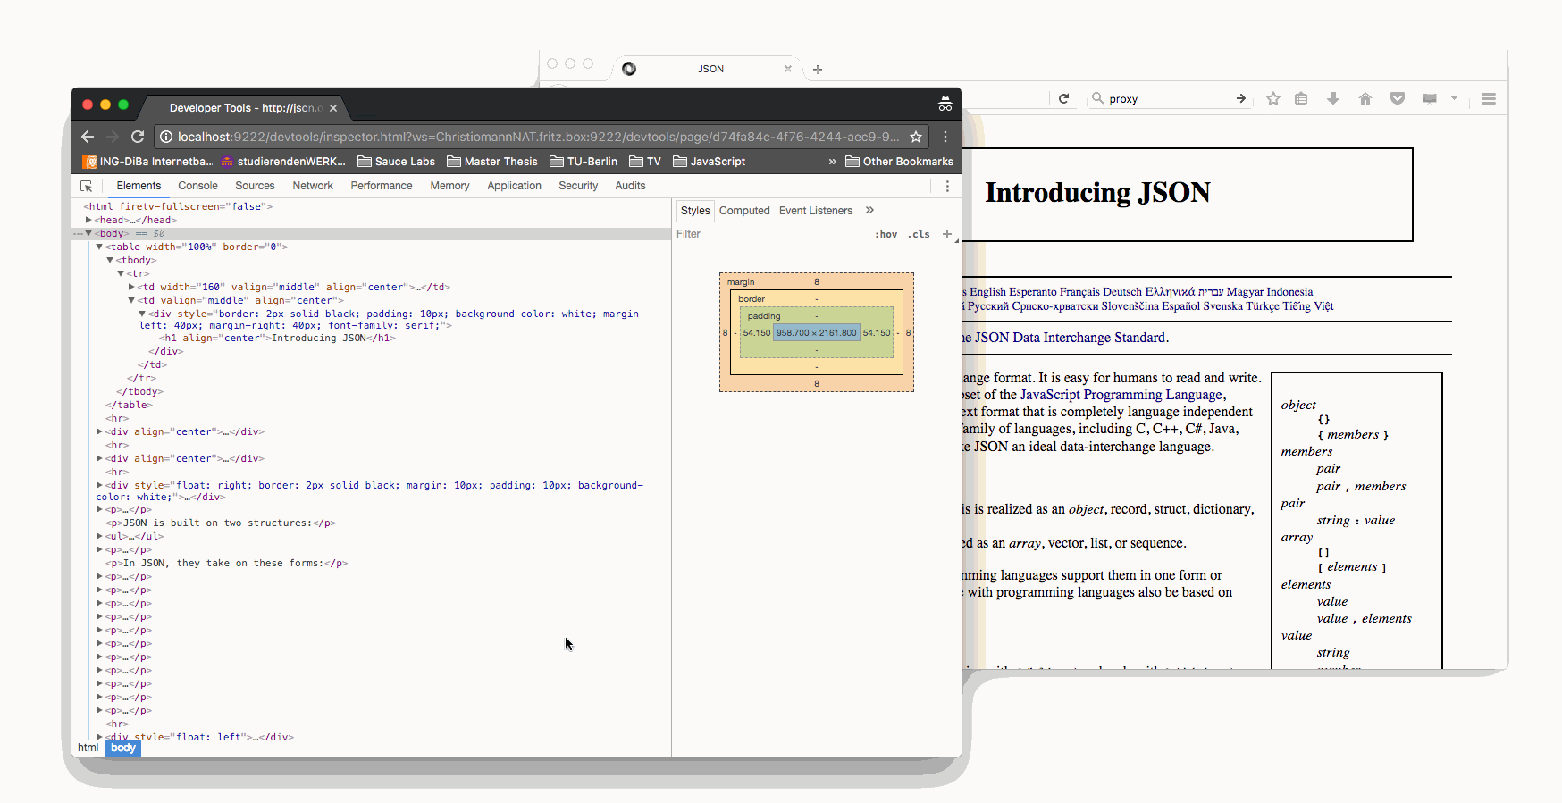The width and height of the screenshot is (1562, 803).
Task: Open the ING-DiBa Internetbanking bookmark
Action: click(x=147, y=162)
